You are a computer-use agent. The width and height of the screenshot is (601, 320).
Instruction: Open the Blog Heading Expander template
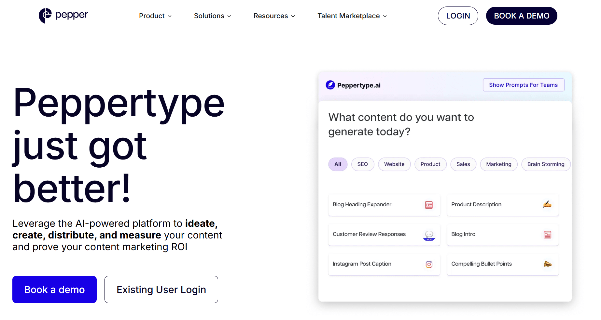pos(384,205)
